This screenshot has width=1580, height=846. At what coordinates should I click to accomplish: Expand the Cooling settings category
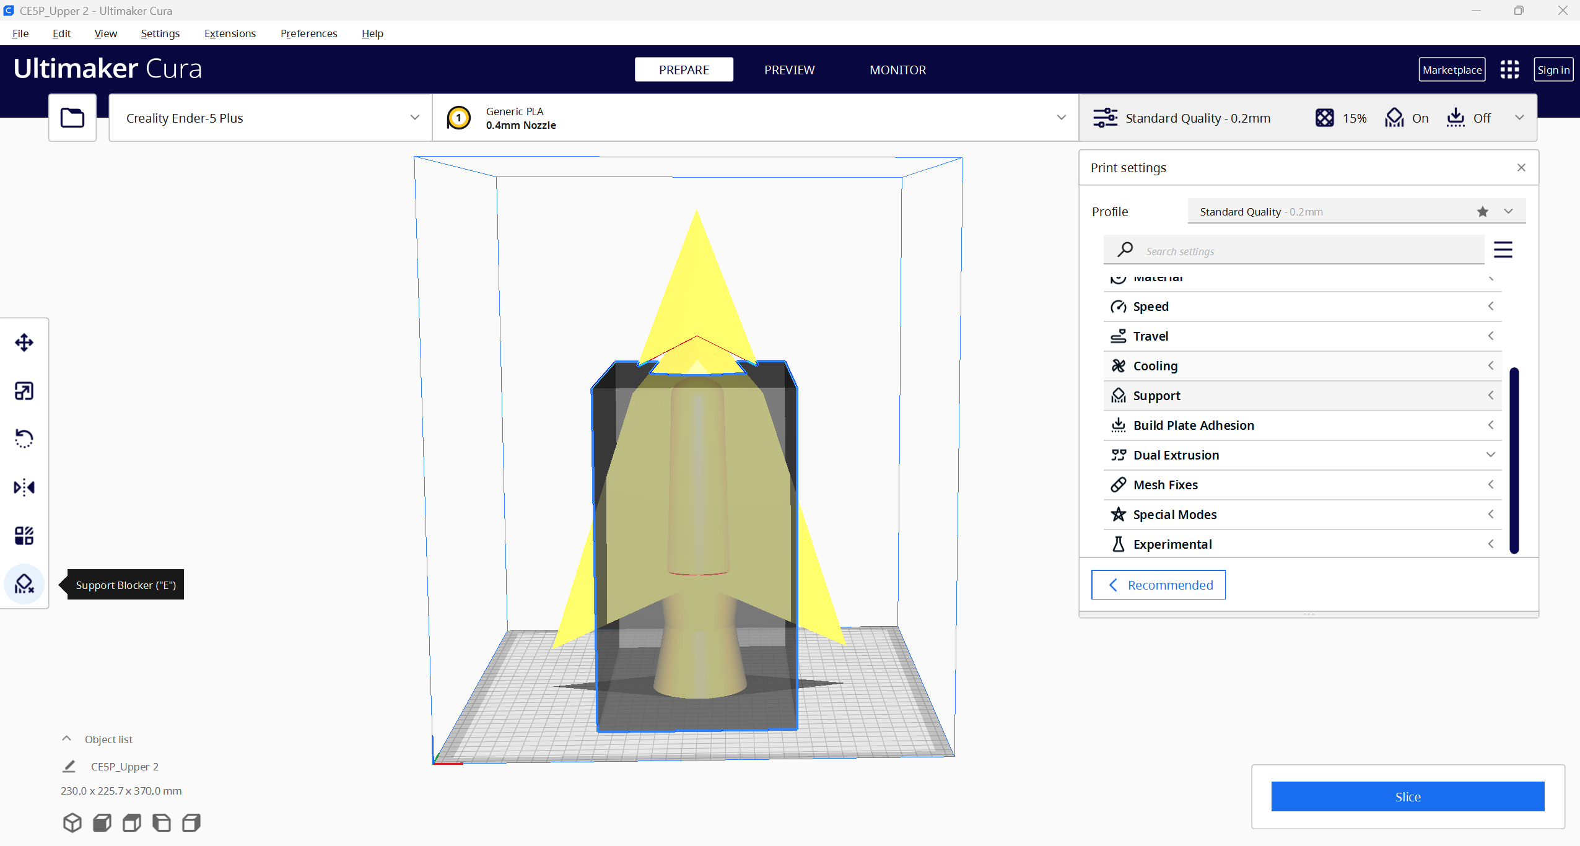pyautogui.click(x=1303, y=366)
